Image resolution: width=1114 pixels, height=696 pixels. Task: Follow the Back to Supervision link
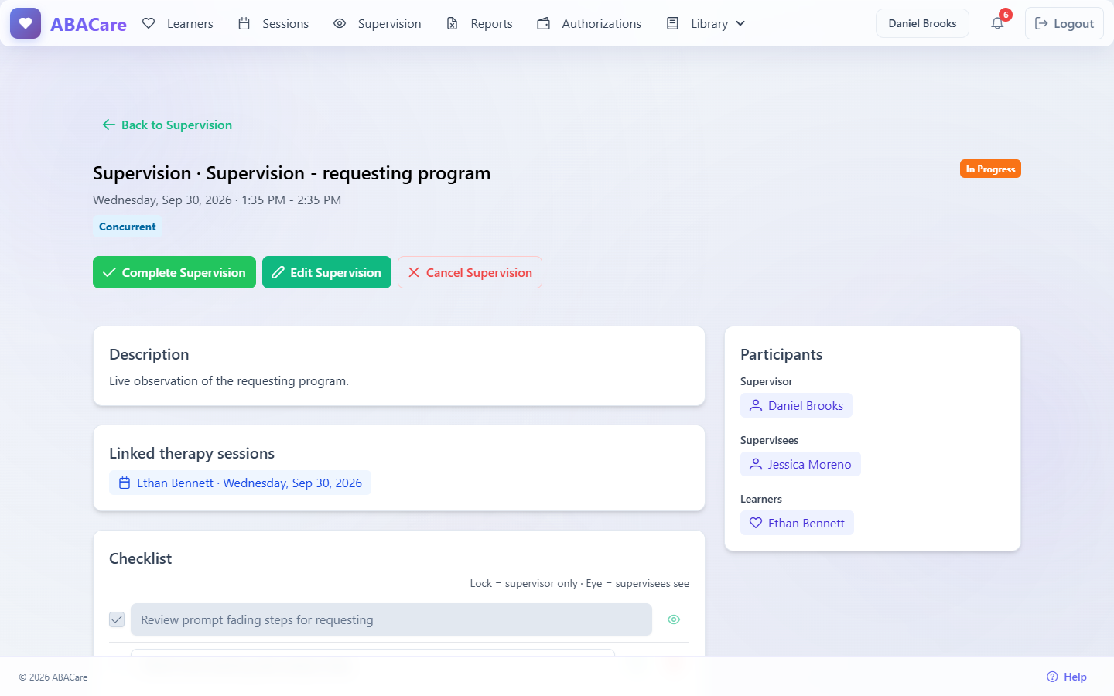point(167,125)
